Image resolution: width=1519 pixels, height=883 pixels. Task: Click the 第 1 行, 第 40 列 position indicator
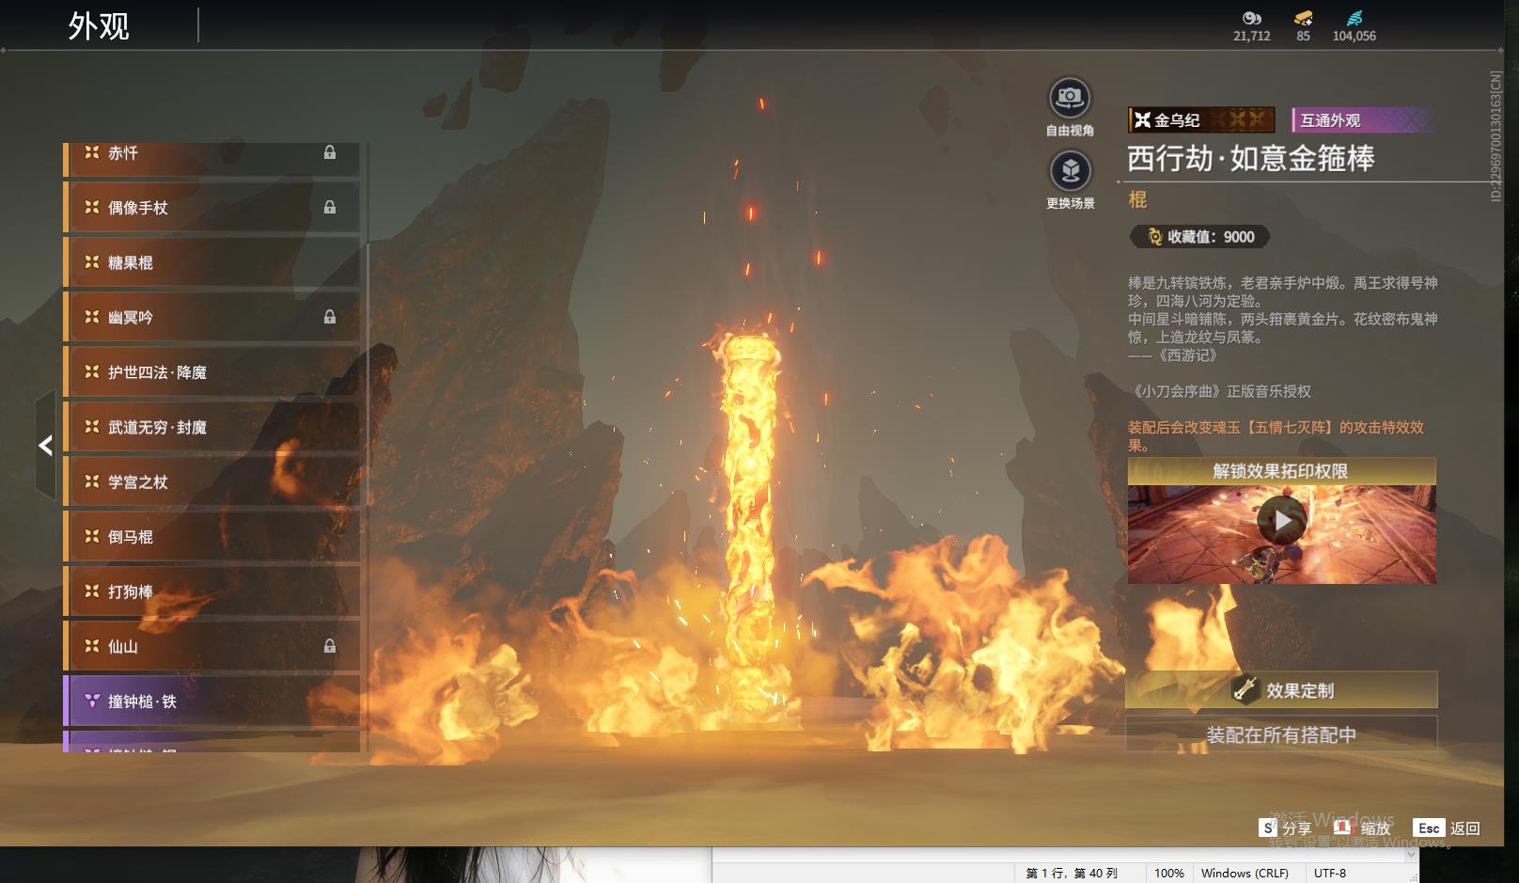pos(1072,873)
